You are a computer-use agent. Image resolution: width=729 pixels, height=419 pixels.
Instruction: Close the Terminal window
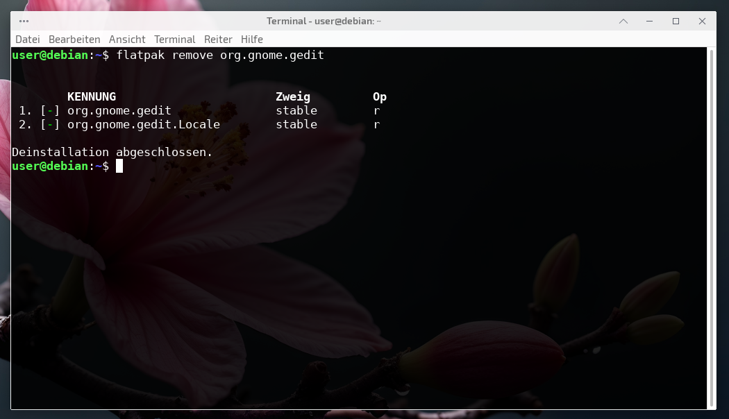click(x=702, y=21)
